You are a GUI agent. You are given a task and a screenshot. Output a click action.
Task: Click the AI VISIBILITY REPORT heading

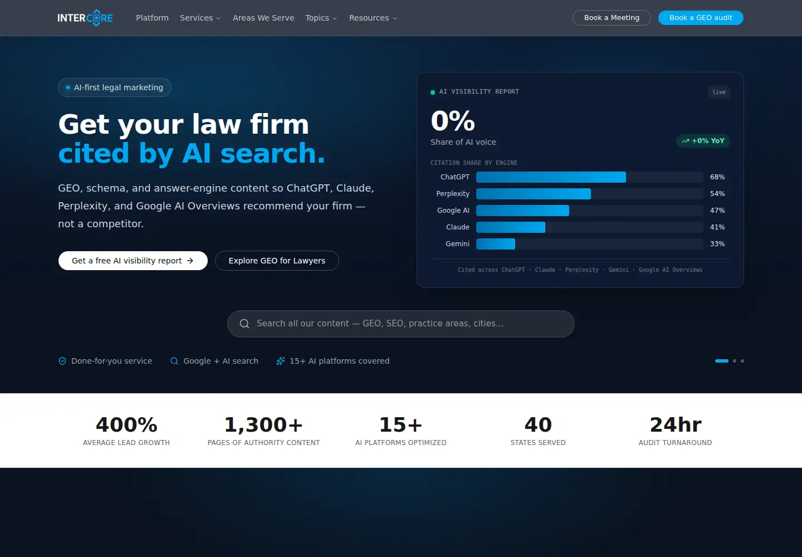(479, 92)
